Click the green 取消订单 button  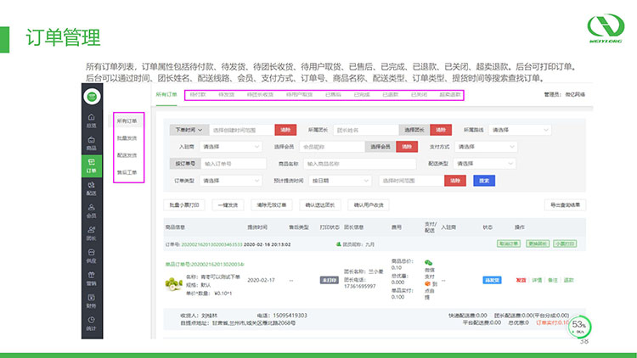tap(509, 244)
